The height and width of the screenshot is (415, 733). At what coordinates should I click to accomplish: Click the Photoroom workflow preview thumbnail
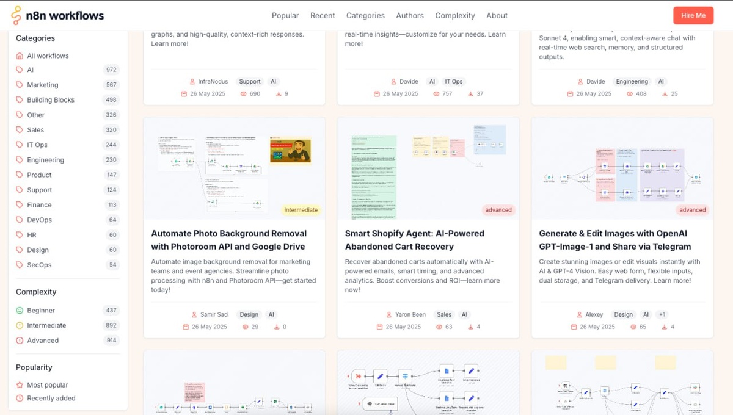[x=235, y=168]
